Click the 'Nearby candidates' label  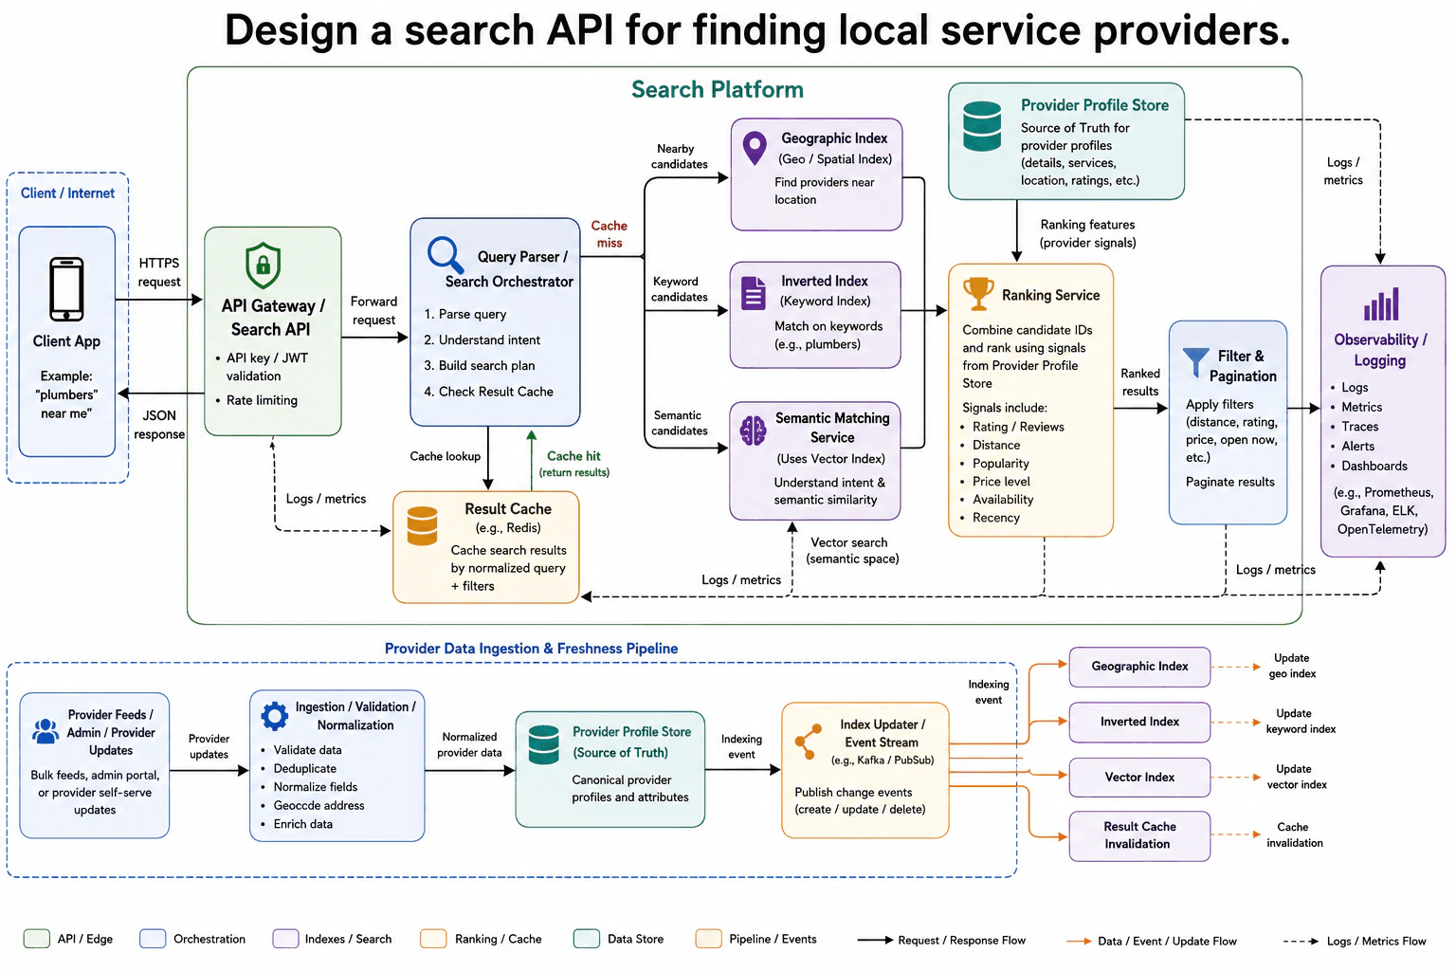coord(679,156)
